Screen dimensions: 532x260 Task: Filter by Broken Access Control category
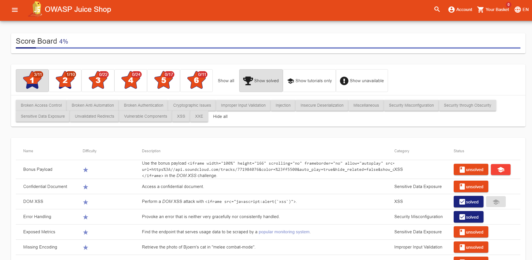point(41,106)
